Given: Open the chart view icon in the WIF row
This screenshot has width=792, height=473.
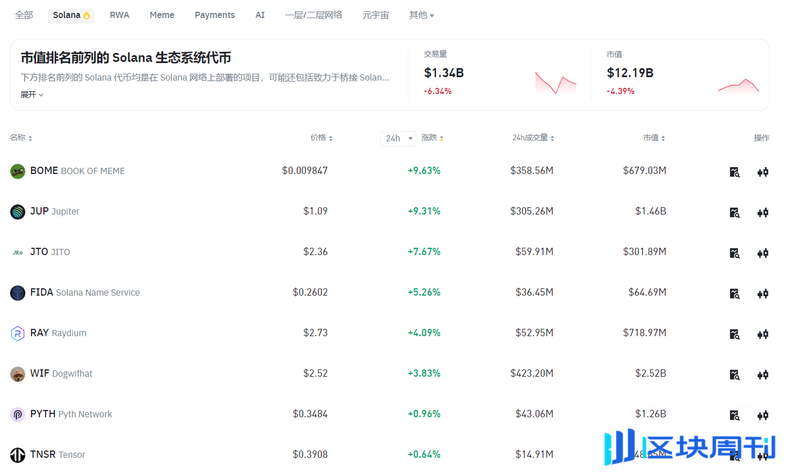Looking at the screenshot, I should pyautogui.click(x=734, y=374).
